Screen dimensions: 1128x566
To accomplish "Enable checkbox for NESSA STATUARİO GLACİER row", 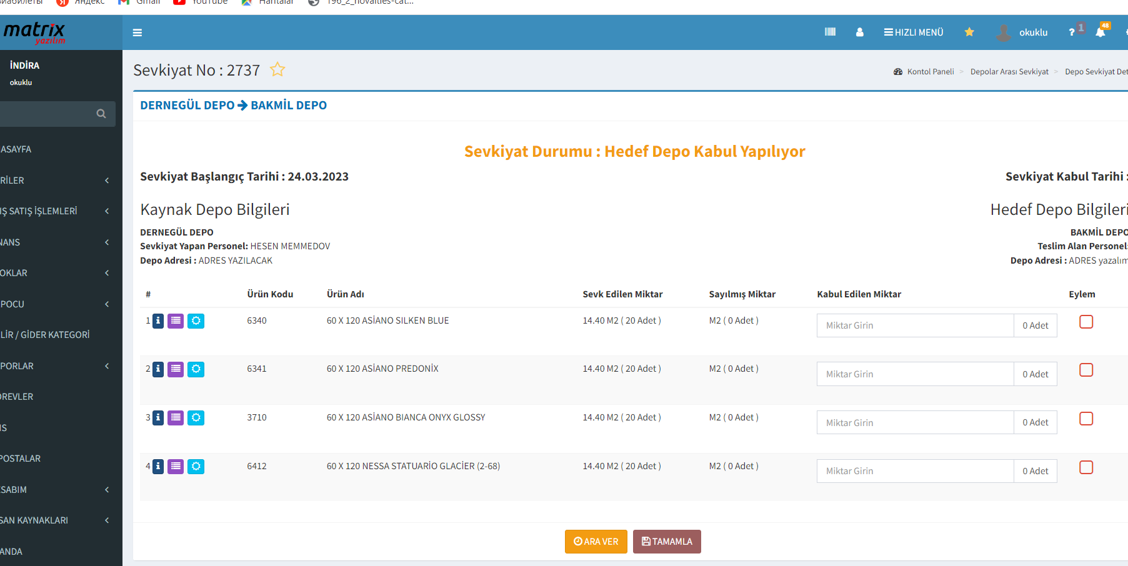I will pyautogui.click(x=1086, y=467).
